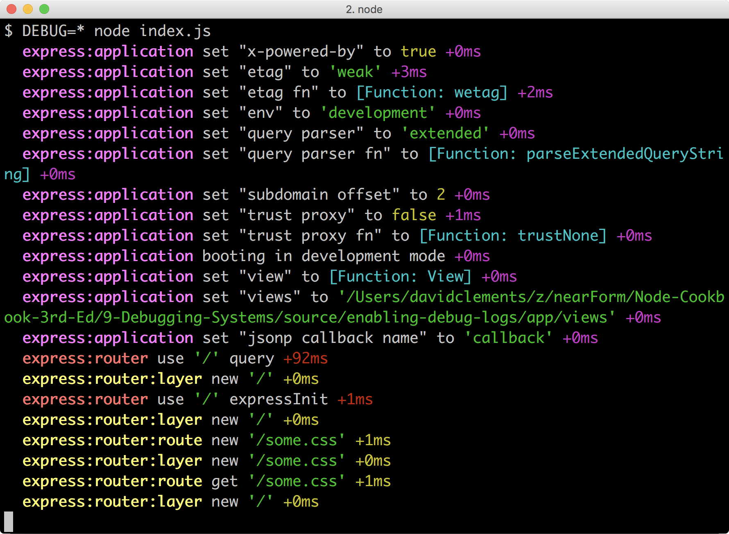This screenshot has height=534, width=729.
Task: Click the word "get" on the route line
Action: 224,481
